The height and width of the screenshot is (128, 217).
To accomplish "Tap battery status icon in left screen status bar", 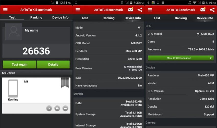I will 57,3.
